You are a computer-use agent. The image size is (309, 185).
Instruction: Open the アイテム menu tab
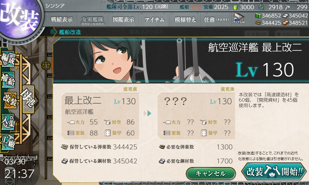pos(154,19)
